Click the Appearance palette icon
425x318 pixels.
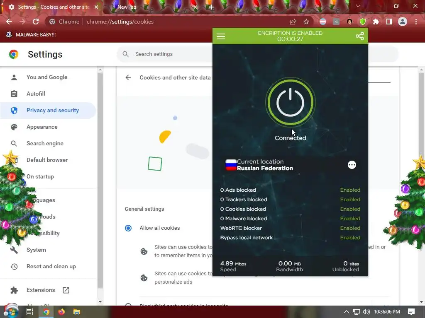coord(14,127)
